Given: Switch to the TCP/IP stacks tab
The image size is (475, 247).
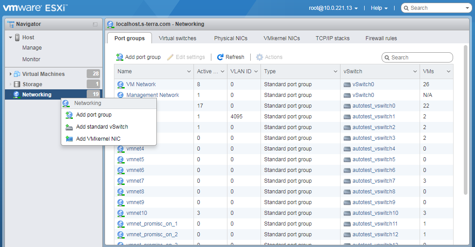Looking at the screenshot, I should [x=332, y=38].
